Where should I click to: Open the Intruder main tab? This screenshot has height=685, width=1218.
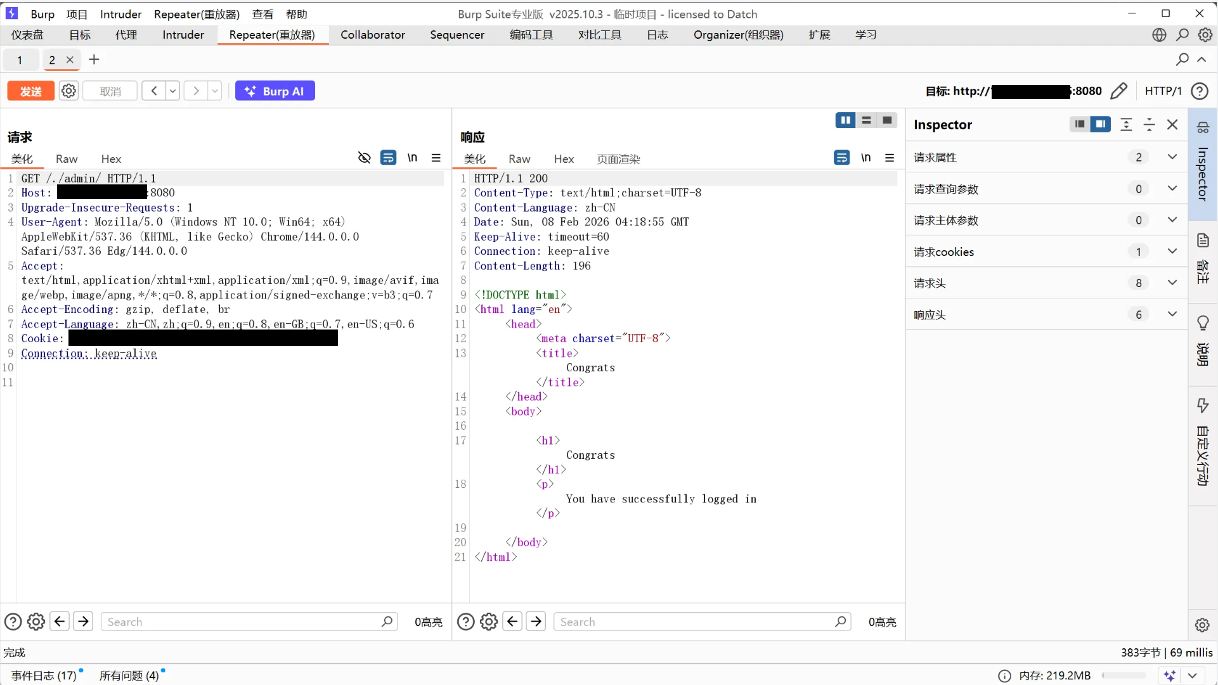[183, 35]
